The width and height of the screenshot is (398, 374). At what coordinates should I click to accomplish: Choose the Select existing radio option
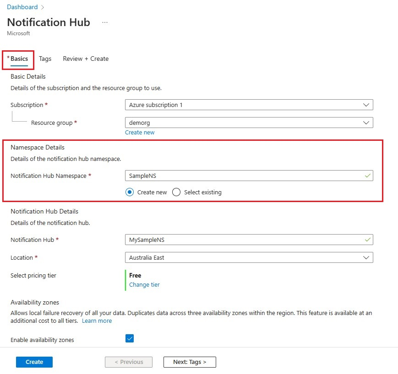tap(176, 192)
